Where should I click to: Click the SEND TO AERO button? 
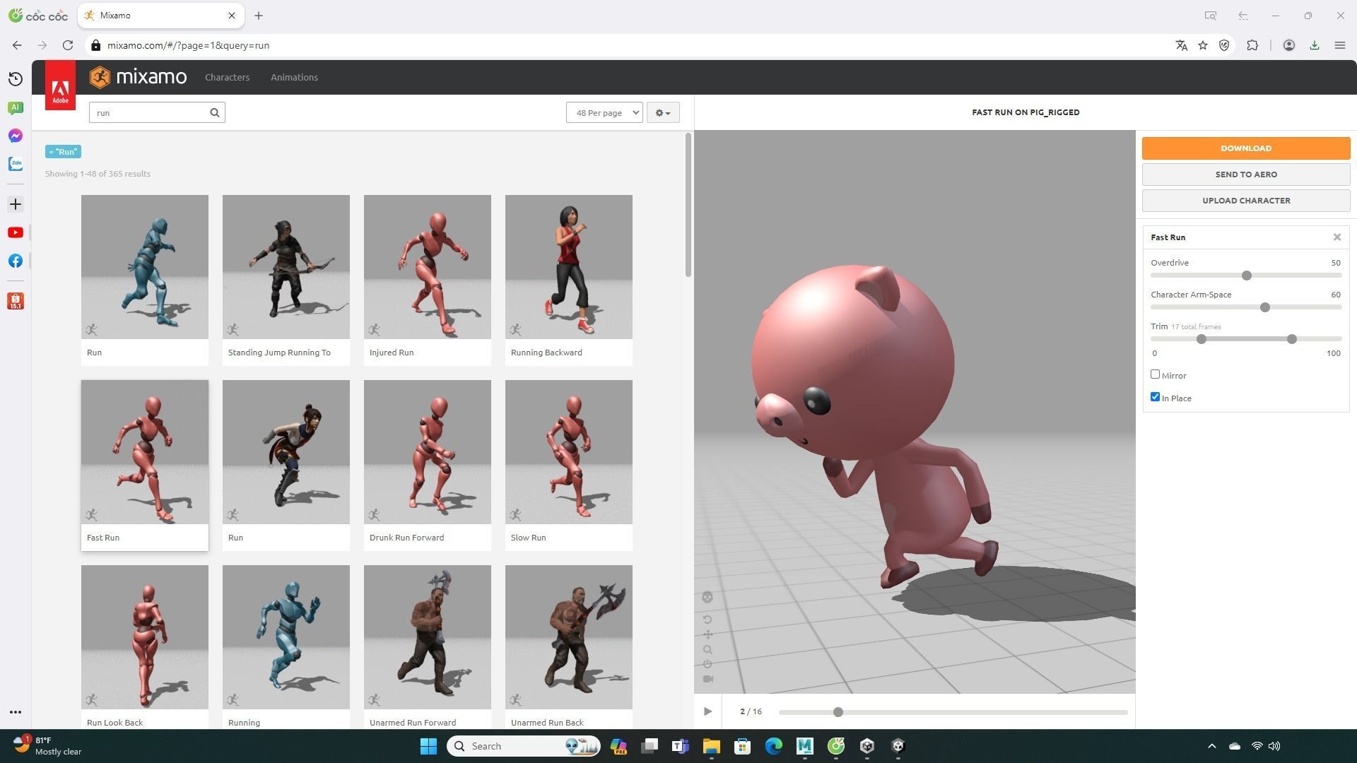pos(1246,175)
